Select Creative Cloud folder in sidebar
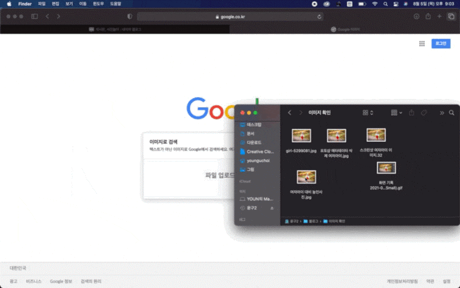This screenshot has height=288, width=460. click(x=257, y=151)
